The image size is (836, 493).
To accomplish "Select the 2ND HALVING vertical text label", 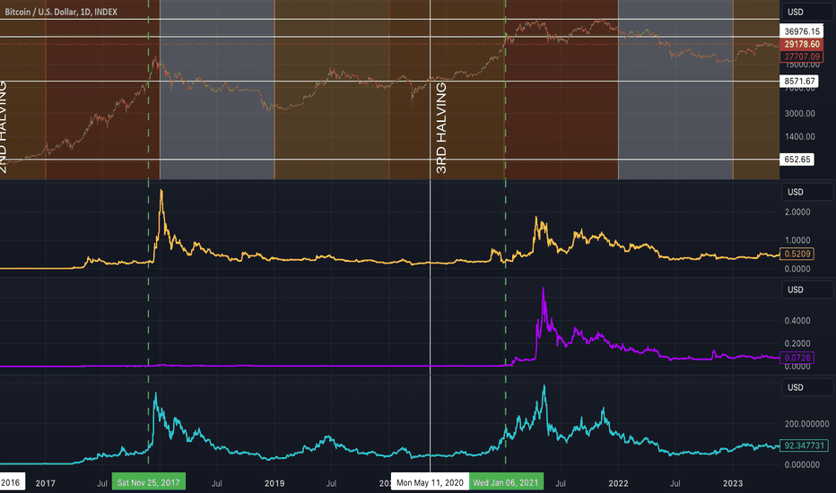I will pos(3,127).
